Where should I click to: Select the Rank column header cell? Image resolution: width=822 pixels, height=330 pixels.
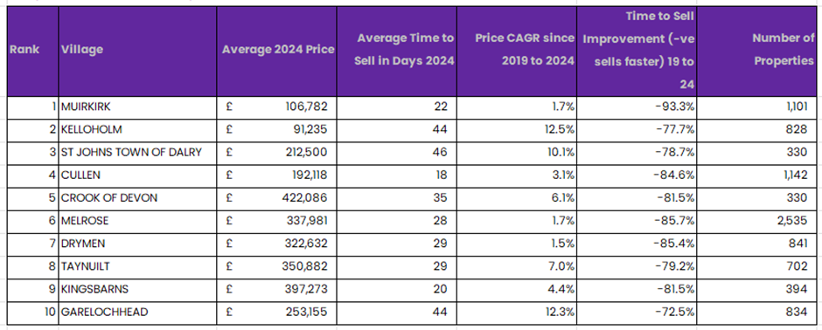click(32, 52)
